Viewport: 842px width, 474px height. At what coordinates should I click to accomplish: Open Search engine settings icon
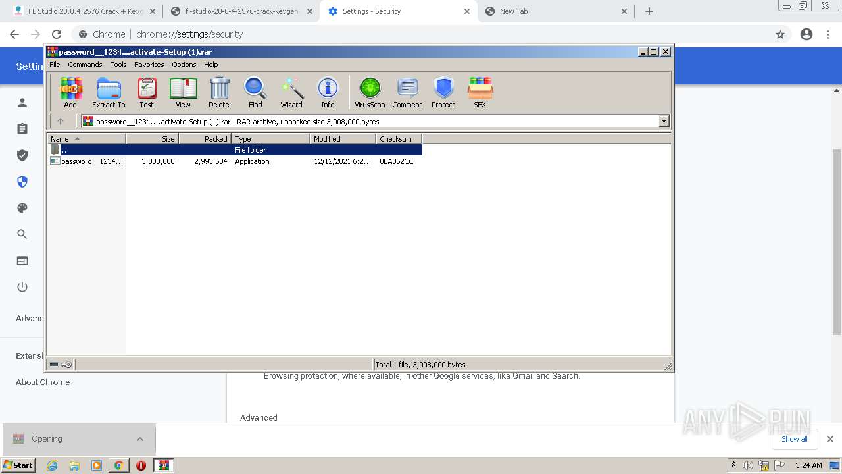pos(22,234)
